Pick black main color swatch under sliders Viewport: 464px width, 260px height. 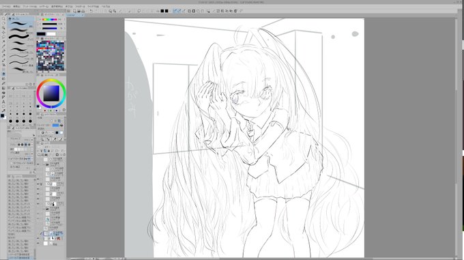pyautogui.click(x=41, y=33)
